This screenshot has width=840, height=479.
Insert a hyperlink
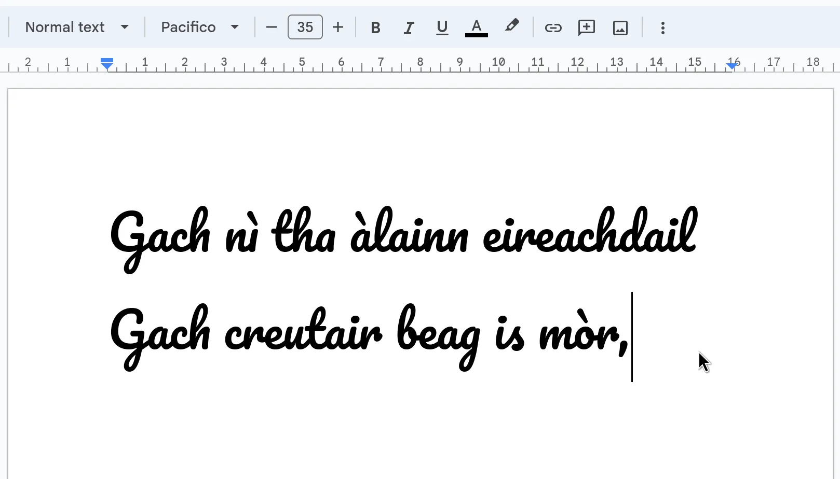[553, 27]
